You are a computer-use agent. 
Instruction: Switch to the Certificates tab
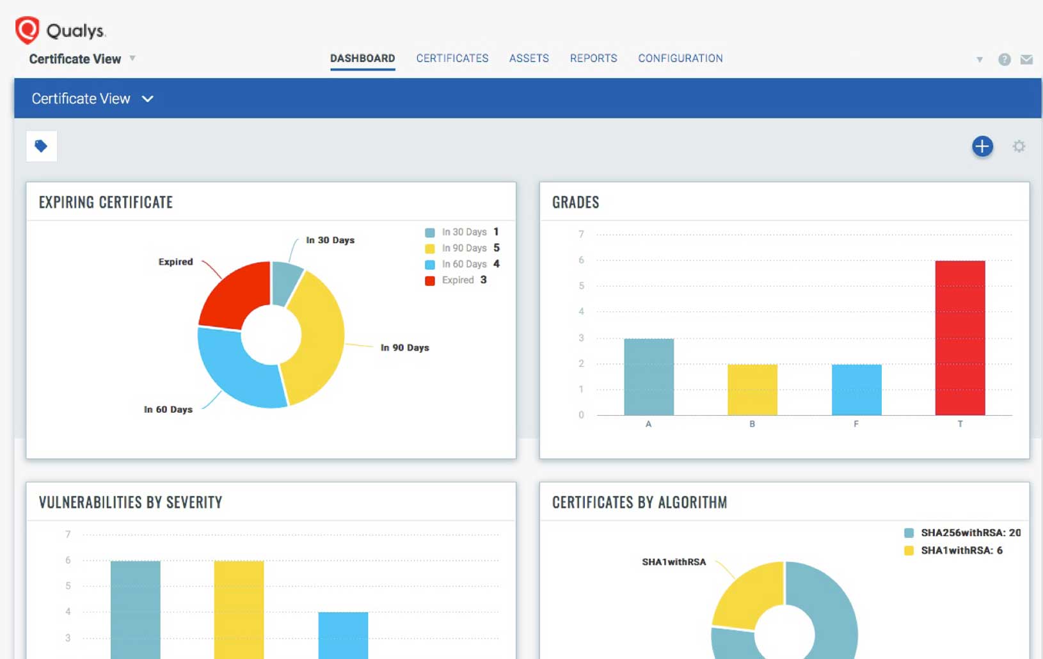[452, 58]
